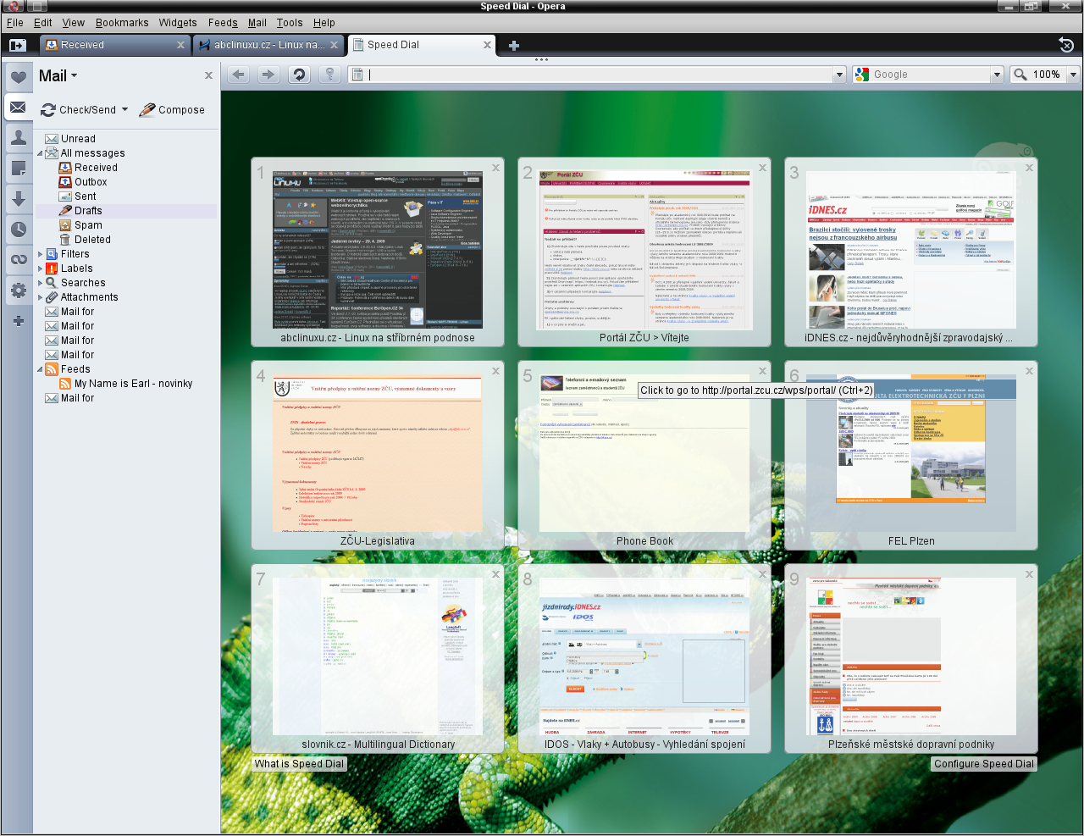Open the Google search engine dropdown
This screenshot has height=836, width=1084.
point(996,75)
